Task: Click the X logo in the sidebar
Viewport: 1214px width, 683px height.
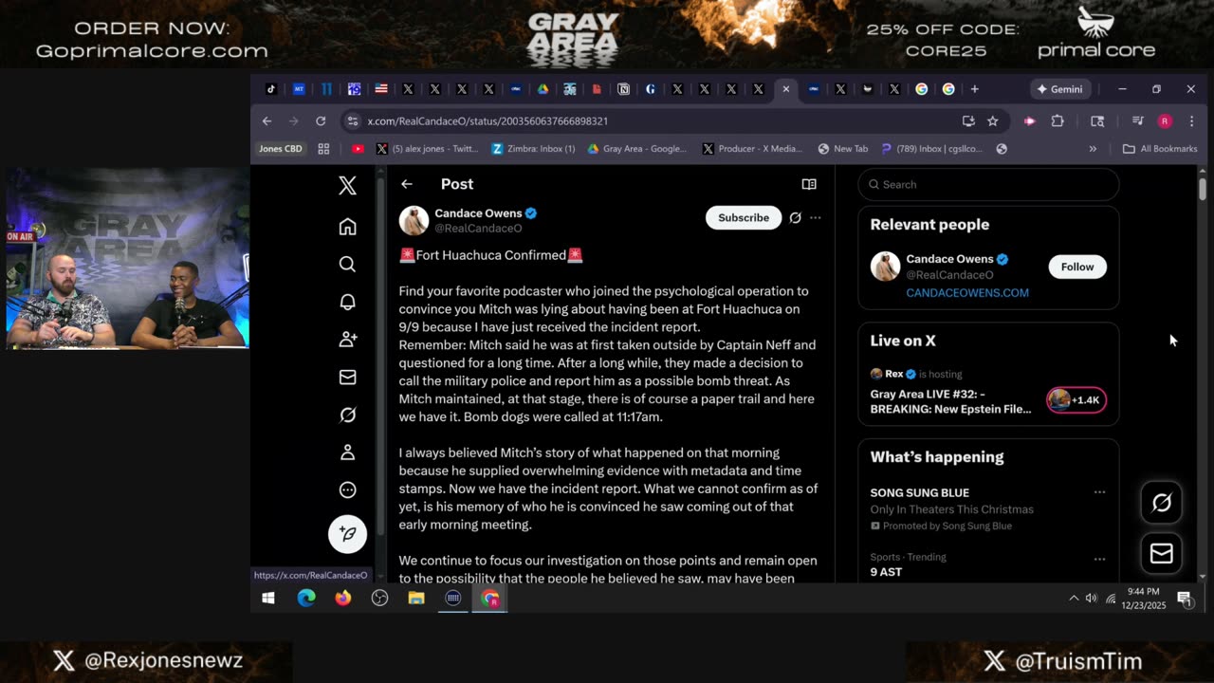Action: [347, 185]
